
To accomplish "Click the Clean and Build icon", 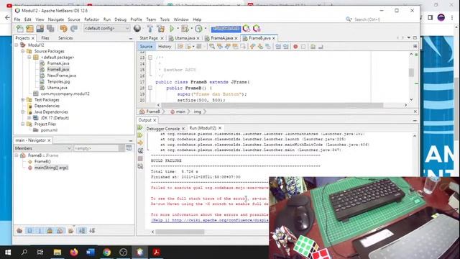I will tap(161, 29).
